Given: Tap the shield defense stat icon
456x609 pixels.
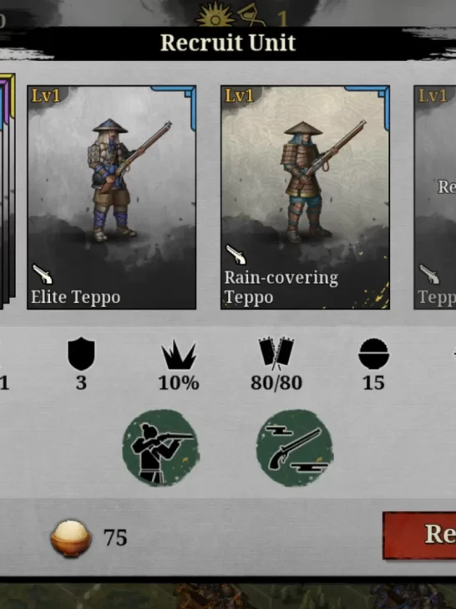Looking at the screenshot, I should (x=81, y=354).
